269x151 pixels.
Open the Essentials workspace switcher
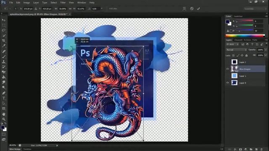click(x=255, y=8)
